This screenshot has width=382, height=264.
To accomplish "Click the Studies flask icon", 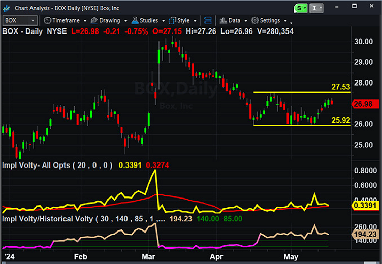I will tap(135, 21).
